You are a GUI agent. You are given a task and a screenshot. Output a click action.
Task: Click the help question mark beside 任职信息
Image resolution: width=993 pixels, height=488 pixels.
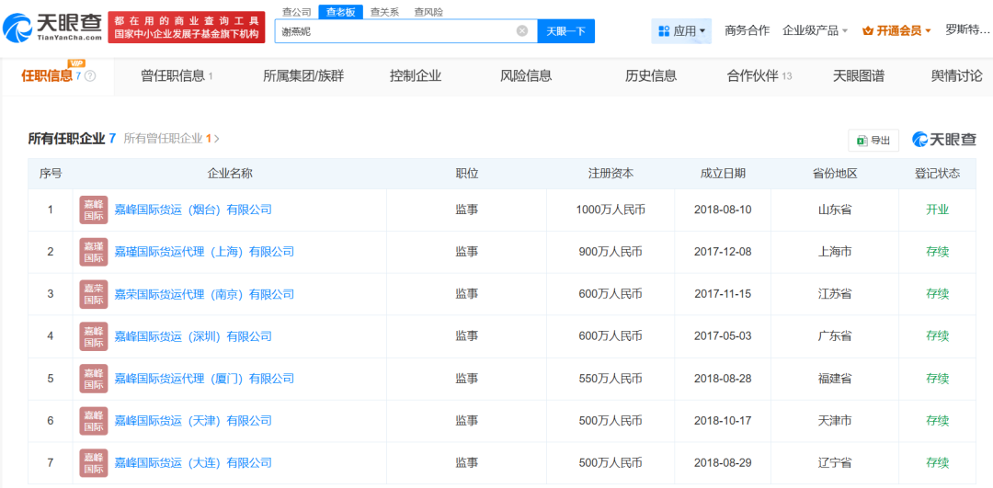pyautogui.click(x=90, y=76)
